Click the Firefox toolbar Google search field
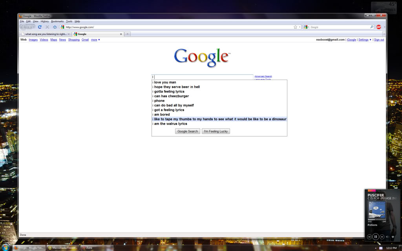Image resolution: width=402 pixels, height=251 pixels. pos(340,27)
